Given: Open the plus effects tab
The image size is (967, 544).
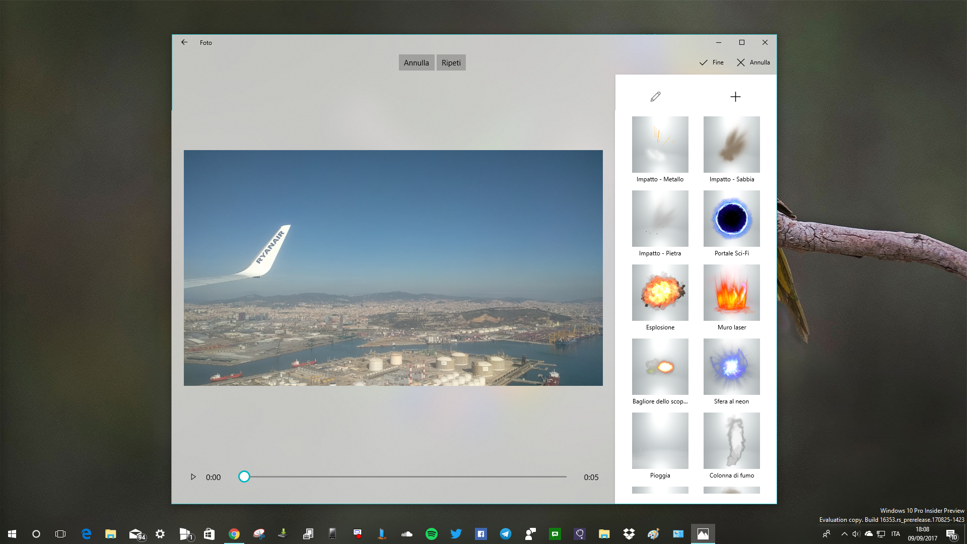Looking at the screenshot, I should coord(735,97).
